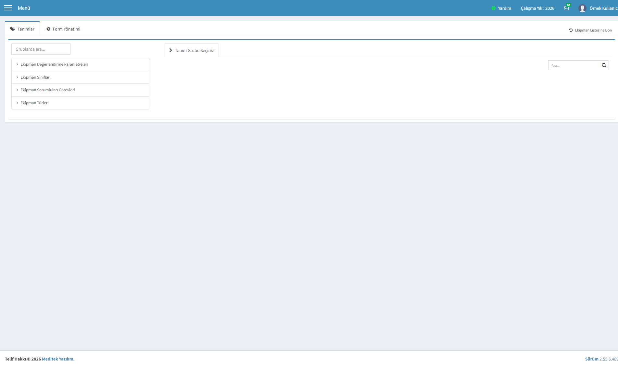Click the green Yardım help icon
This screenshot has height=367, width=618.
(493, 8)
